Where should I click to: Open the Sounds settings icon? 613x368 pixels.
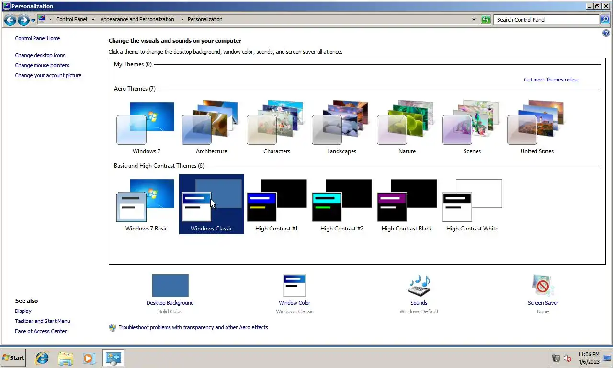(x=419, y=286)
